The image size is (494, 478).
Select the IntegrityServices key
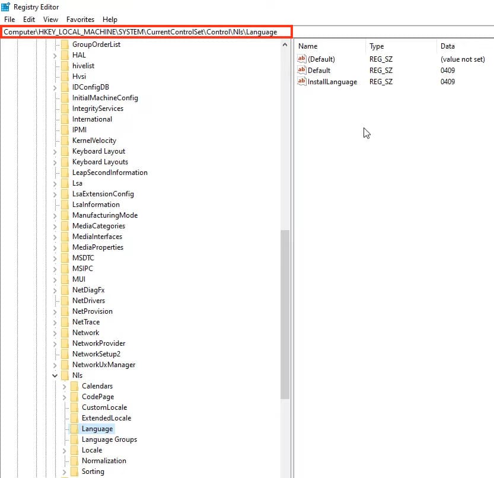click(98, 109)
